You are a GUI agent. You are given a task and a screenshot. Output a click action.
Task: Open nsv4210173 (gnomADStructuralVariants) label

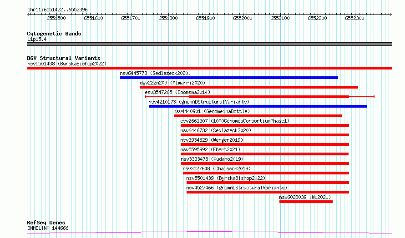199,102
